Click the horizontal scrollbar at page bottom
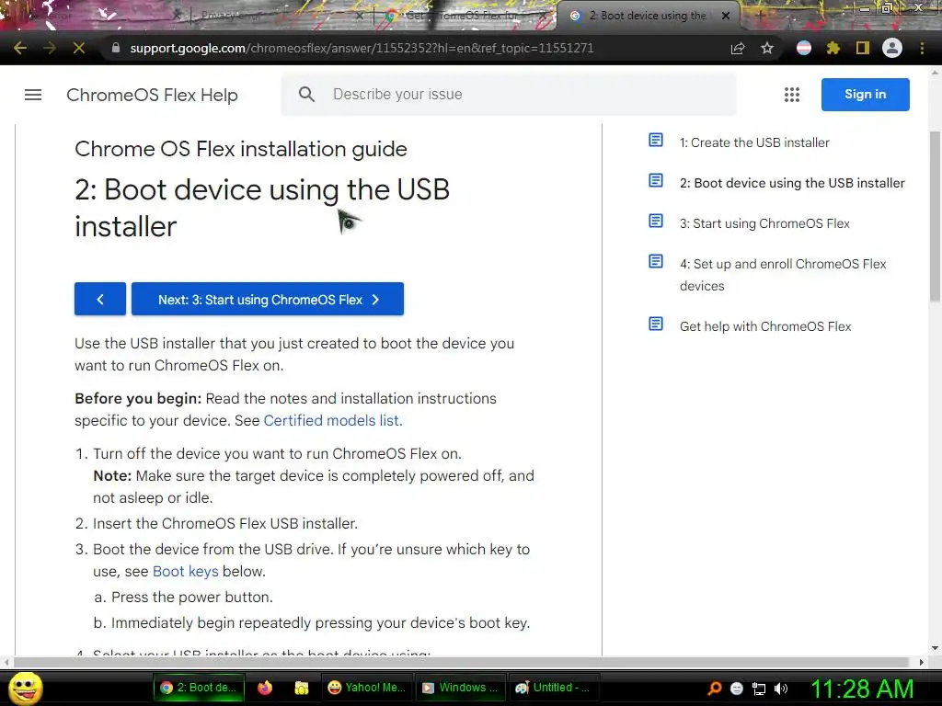This screenshot has width=942, height=706. [460, 662]
